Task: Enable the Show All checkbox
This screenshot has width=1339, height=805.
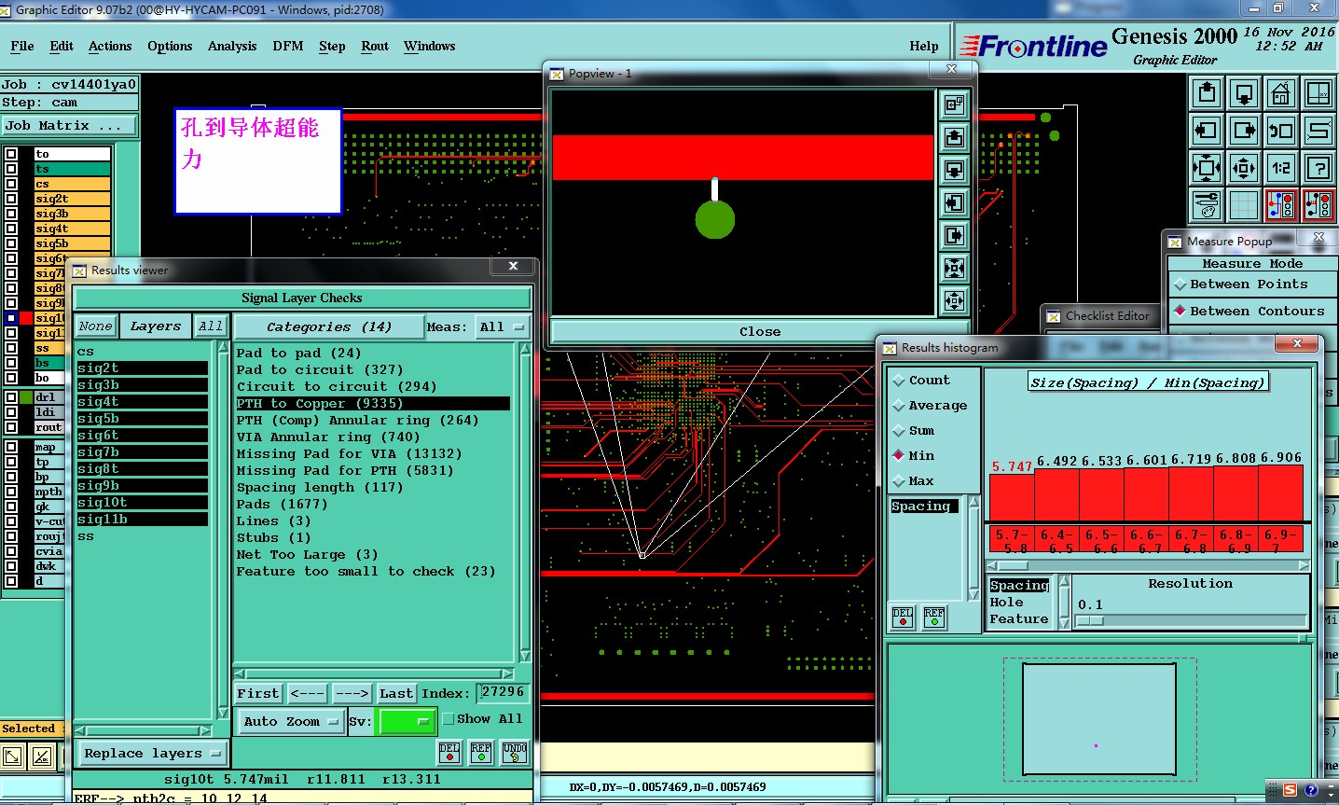Action: (449, 719)
